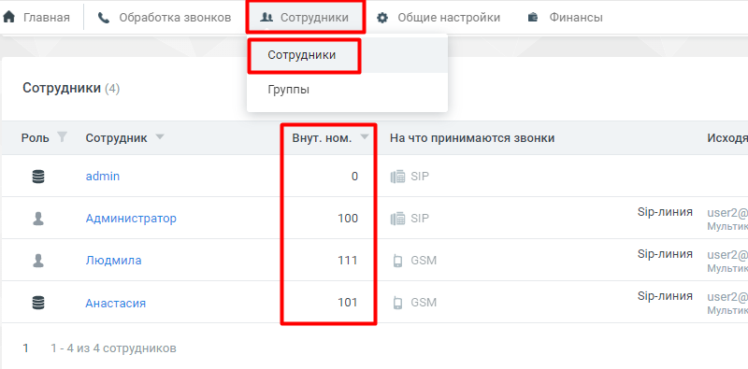Click the Сотрудник column header text
Screen dimensions: 748x369
tap(116, 138)
